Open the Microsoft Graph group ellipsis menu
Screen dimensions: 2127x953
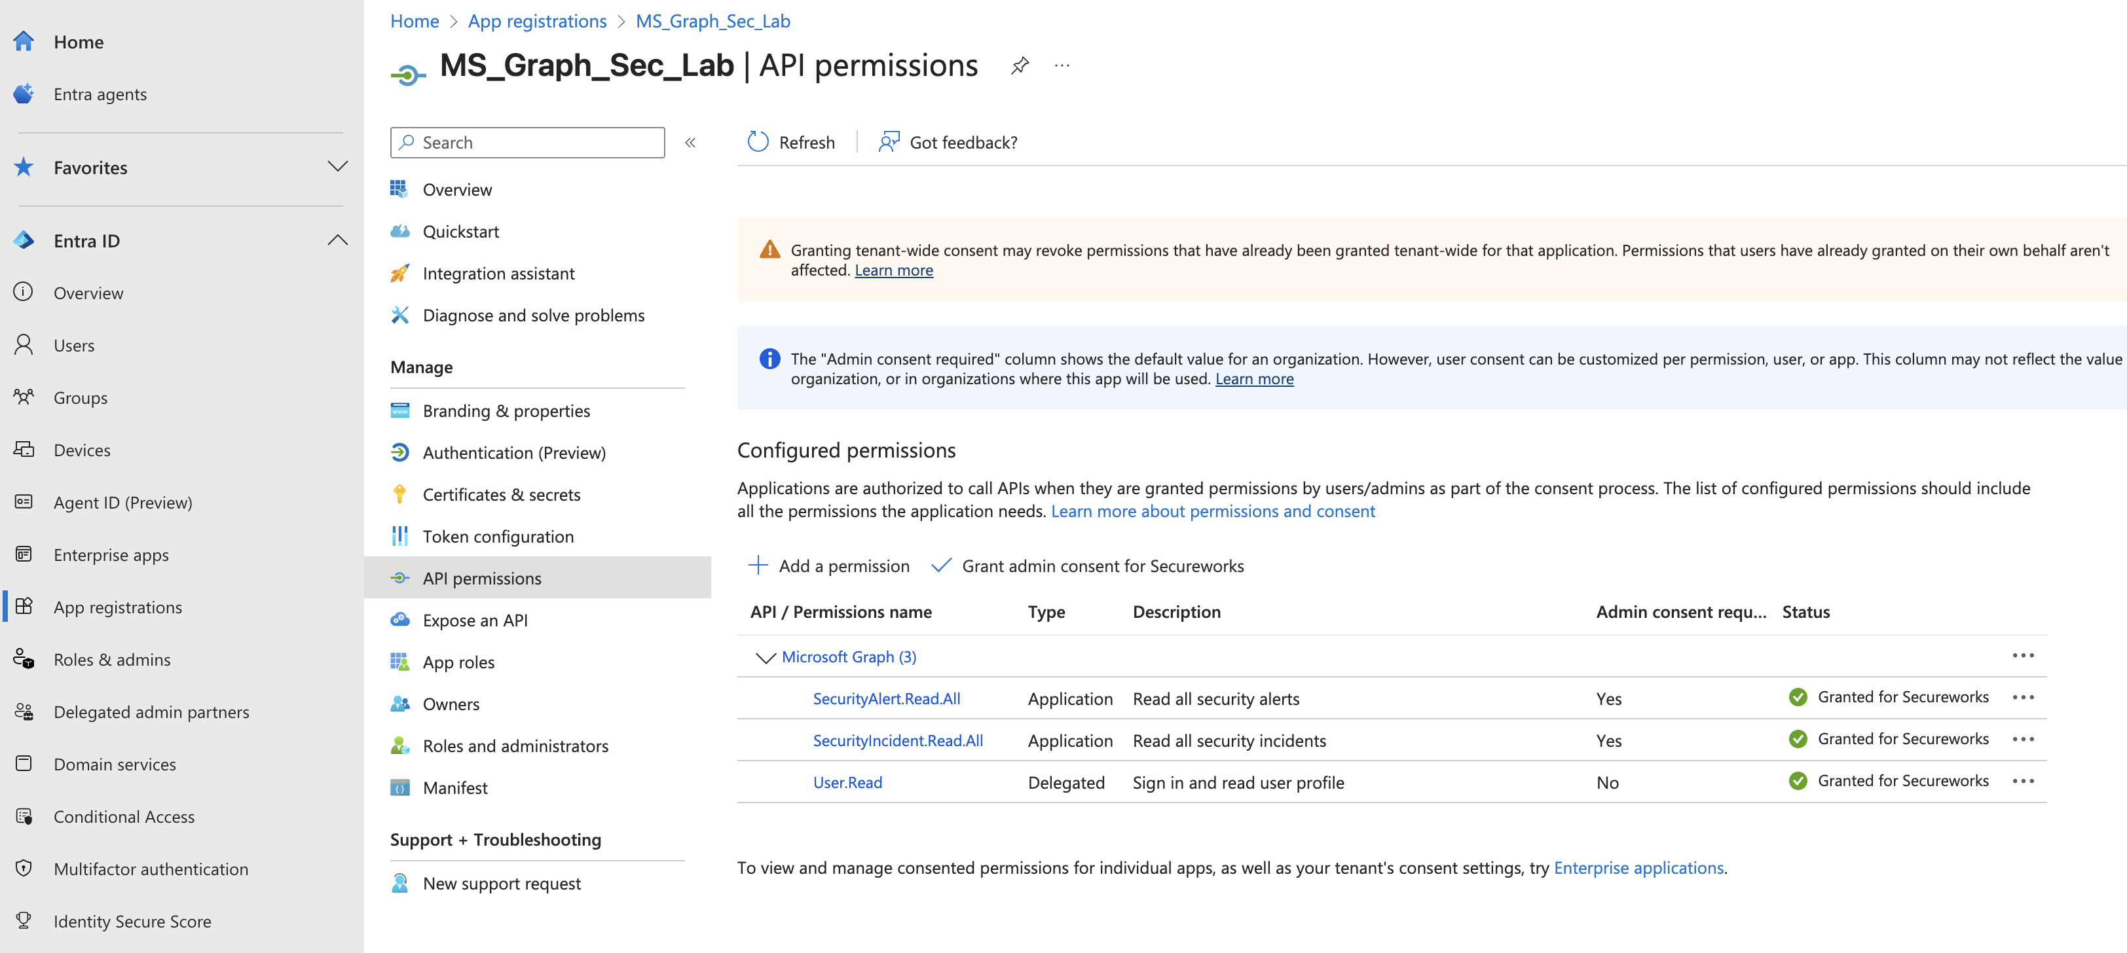(2023, 655)
